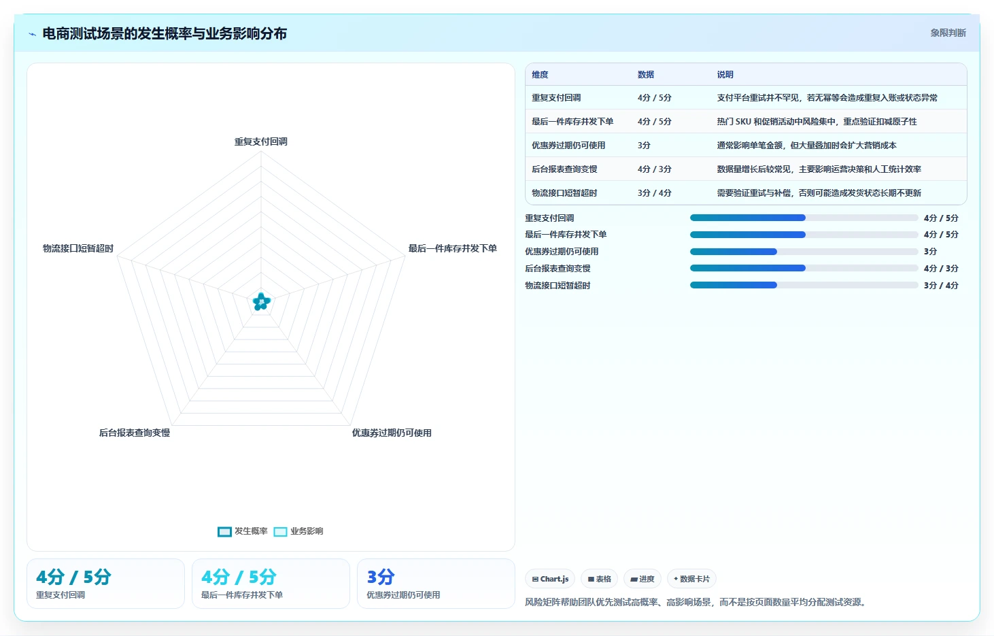Click the dashboard title 电商测试场景的发生概率与业务影响分布
The height and width of the screenshot is (636, 994).
(165, 33)
